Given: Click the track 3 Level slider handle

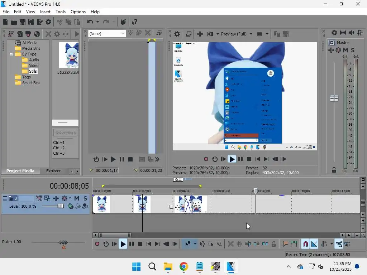Looking at the screenshot, I should pyautogui.click(x=61, y=206).
